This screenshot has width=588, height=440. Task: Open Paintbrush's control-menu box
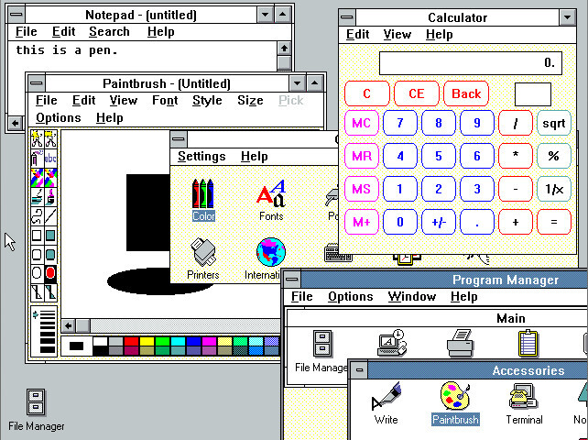click(37, 83)
